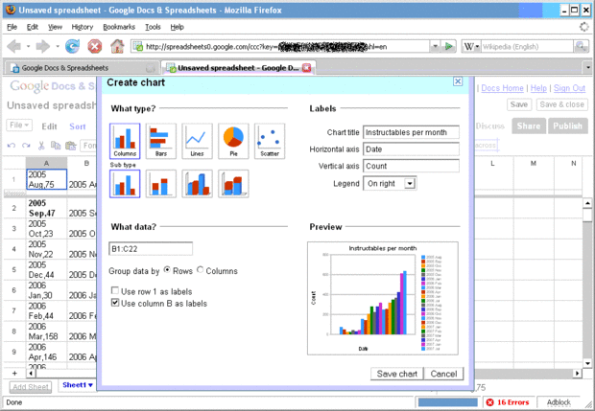Select the Scatter chart type
Screen dimensions: 595x411
pyautogui.click(x=270, y=141)
